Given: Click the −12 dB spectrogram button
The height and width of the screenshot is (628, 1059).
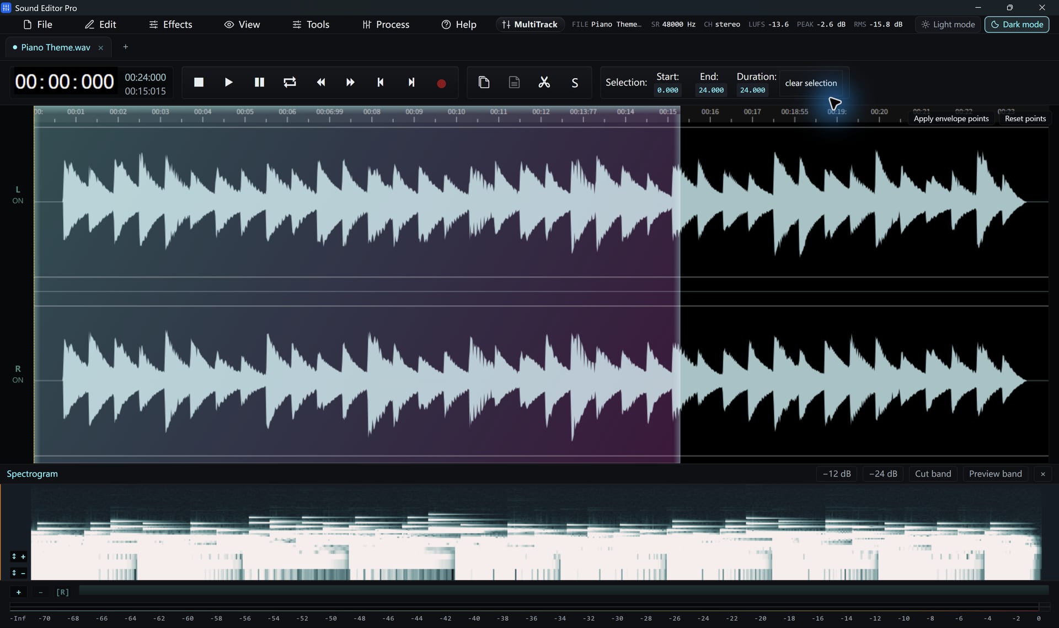Looking at the screenshot, I should (x=837, y=474).
